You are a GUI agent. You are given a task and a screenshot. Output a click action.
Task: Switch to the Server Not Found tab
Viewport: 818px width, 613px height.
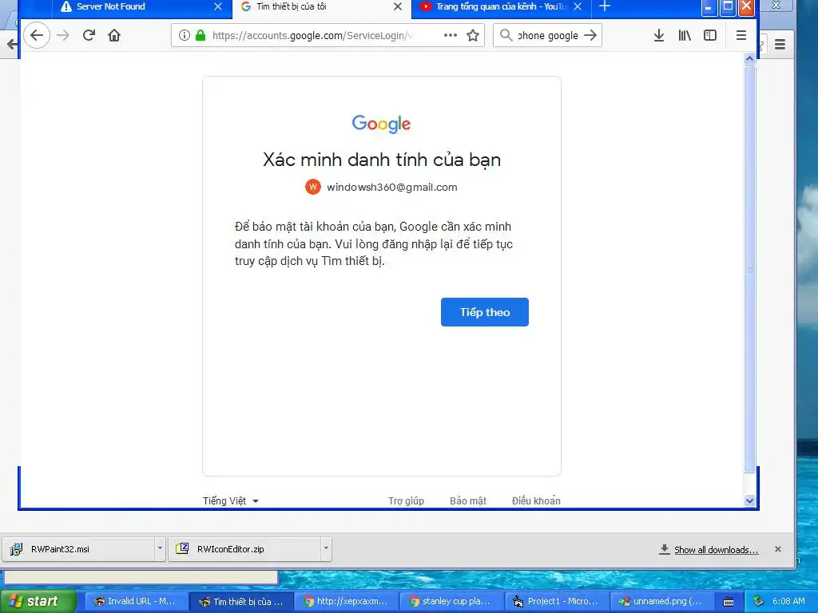click(141, 6)
